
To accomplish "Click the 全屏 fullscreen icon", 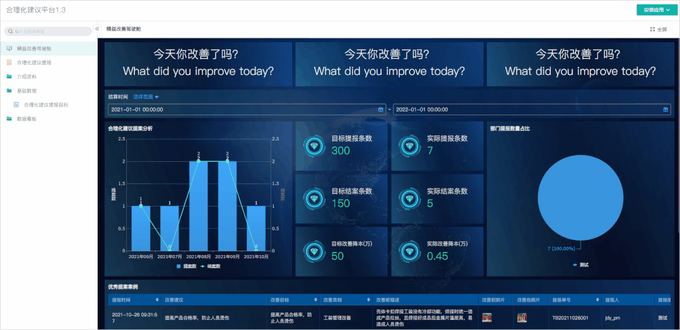I will 652,30.
